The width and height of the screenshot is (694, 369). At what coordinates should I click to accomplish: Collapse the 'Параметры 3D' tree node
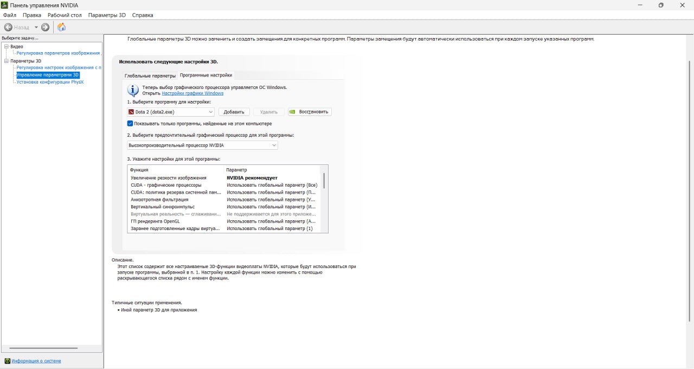tap(6, 61)
